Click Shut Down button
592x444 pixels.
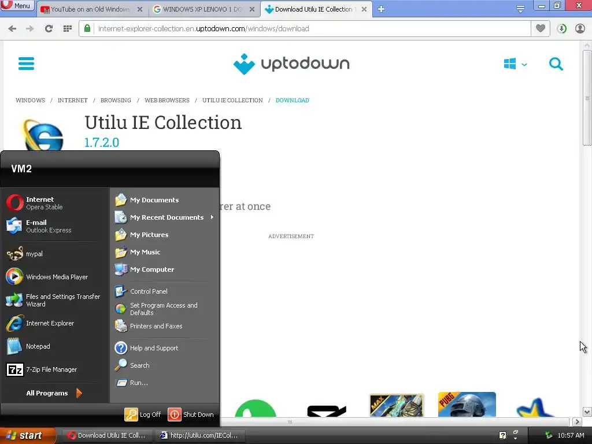pos(191,414)
